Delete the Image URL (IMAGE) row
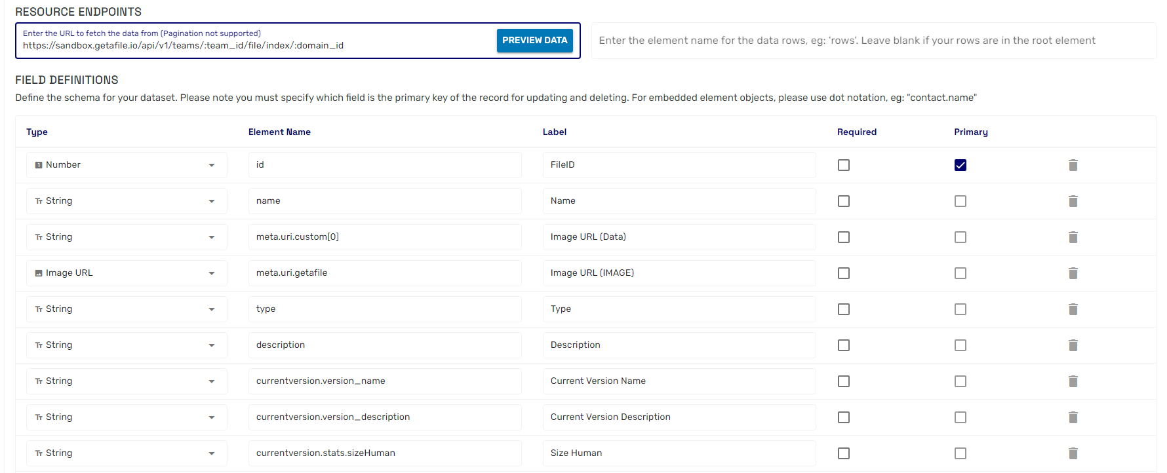Image resolution: width=1167 pixels, height=473 pixels. tap(1073, 273)
